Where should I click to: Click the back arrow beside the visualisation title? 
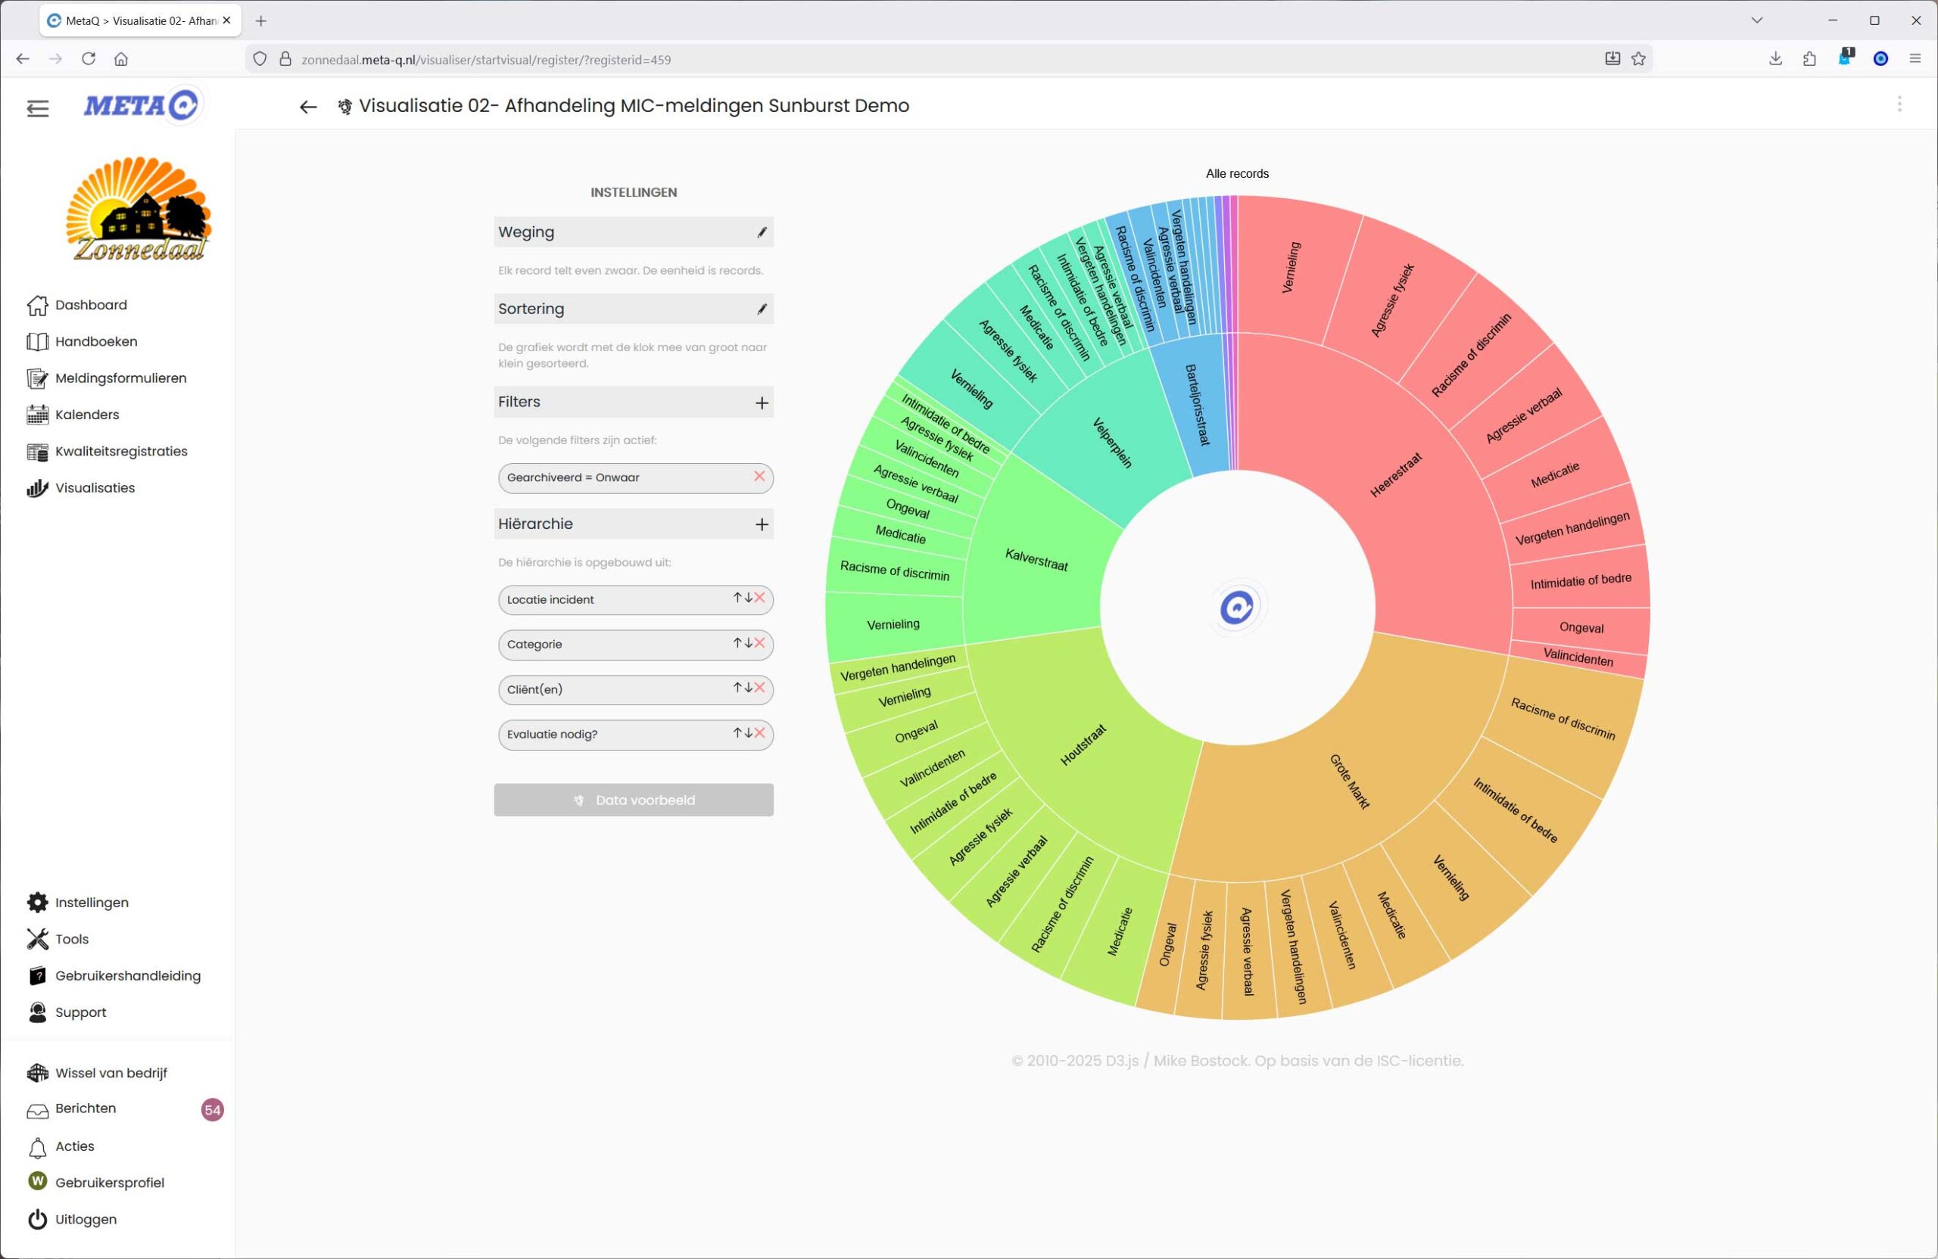click(x=308, y=107)
